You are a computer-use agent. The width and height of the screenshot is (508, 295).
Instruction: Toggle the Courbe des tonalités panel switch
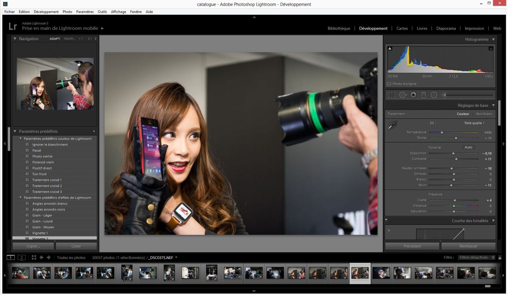(x=386, y=220)
